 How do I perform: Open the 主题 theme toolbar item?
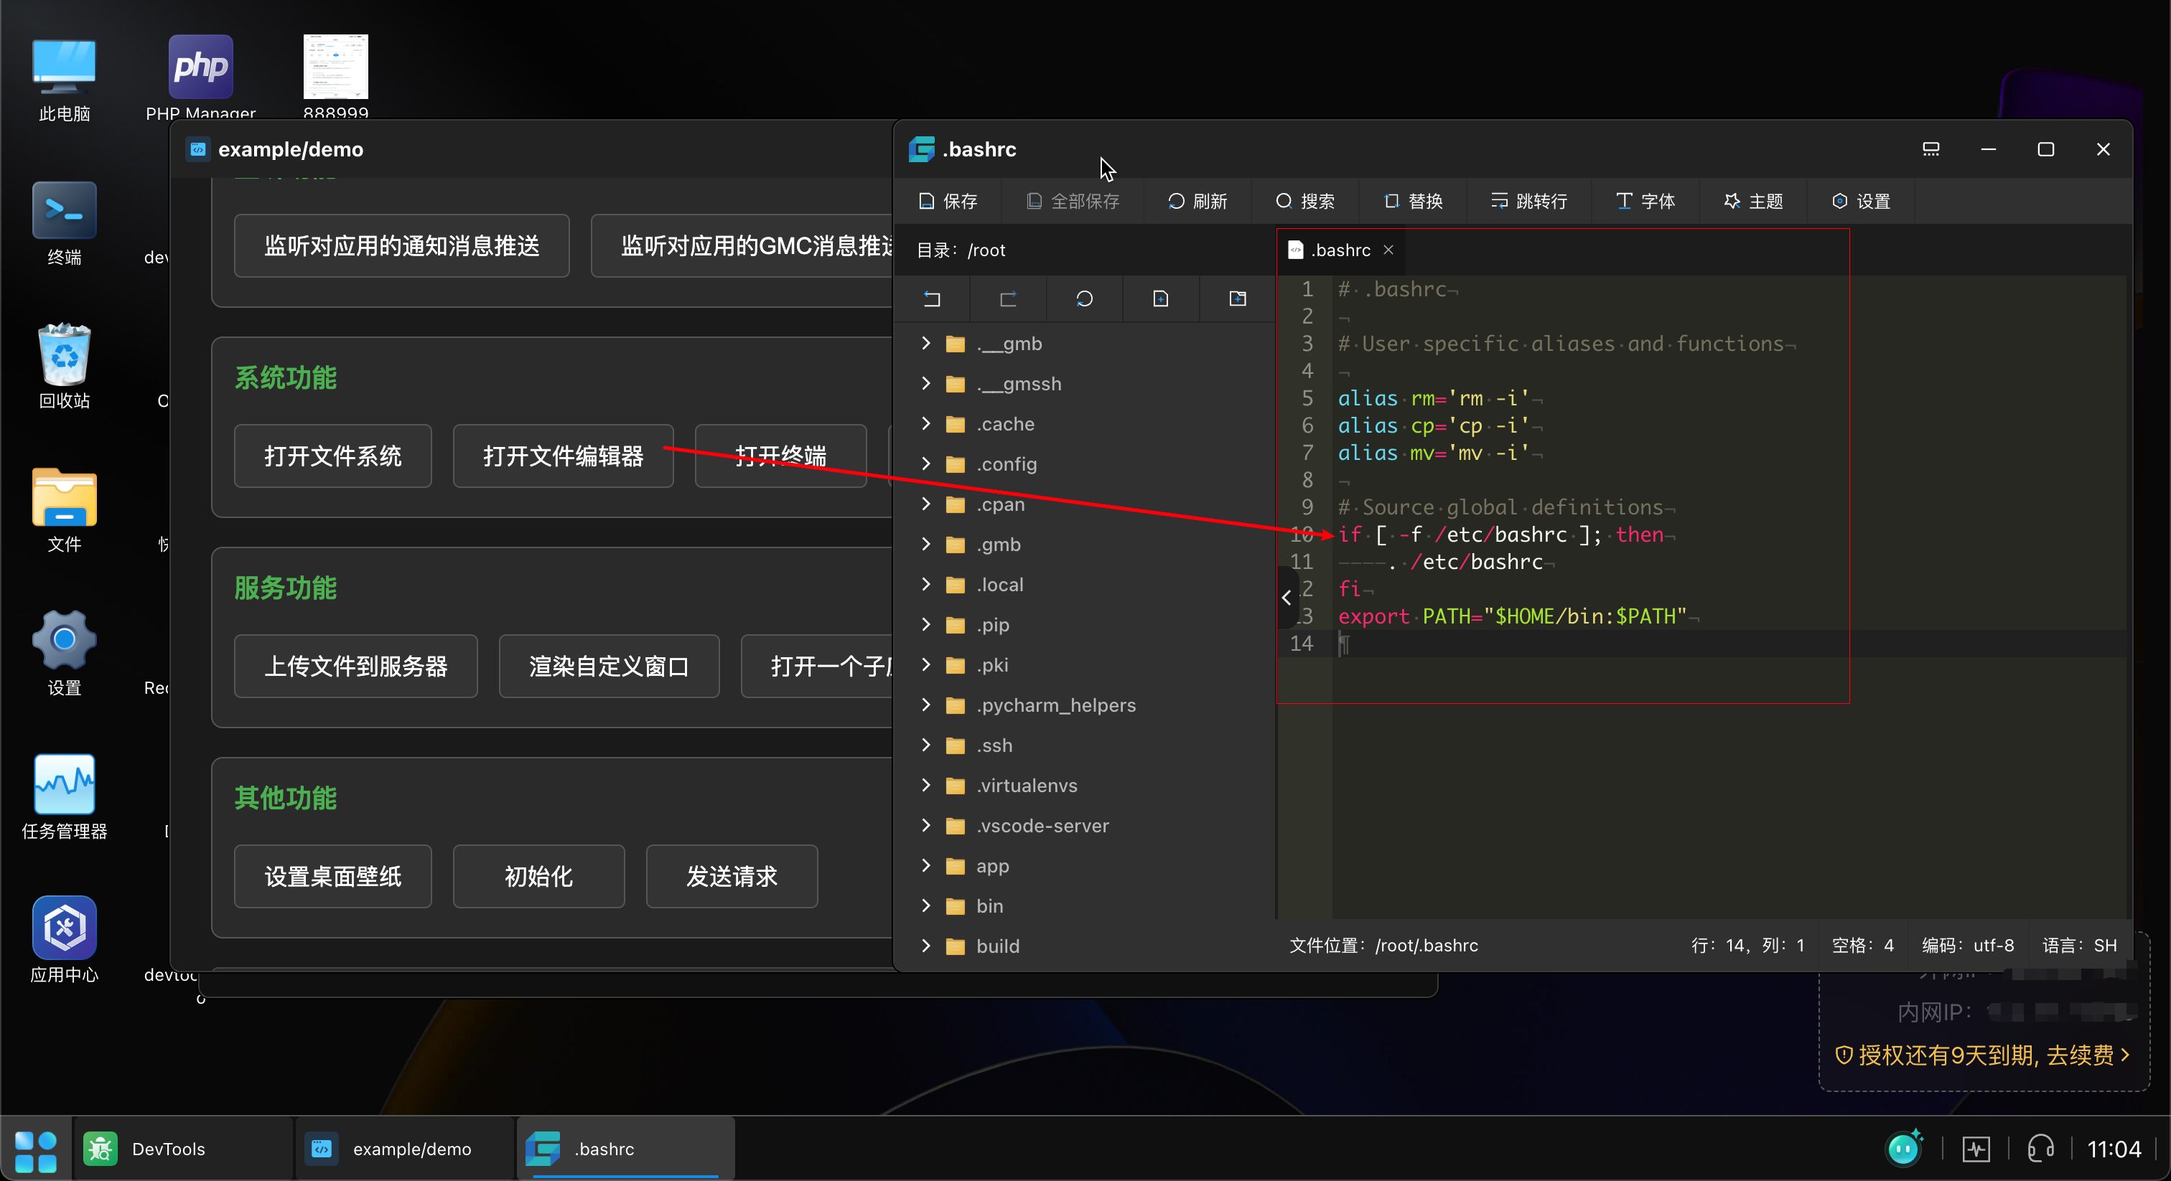1753,202
